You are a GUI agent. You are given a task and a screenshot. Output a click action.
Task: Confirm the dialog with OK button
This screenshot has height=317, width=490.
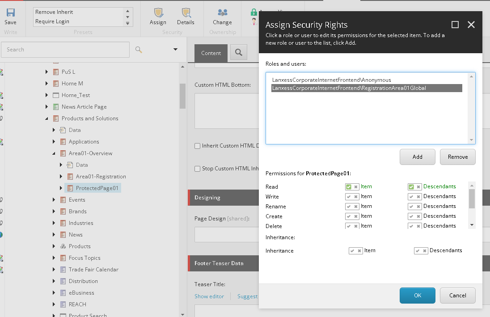pos(417,296)
